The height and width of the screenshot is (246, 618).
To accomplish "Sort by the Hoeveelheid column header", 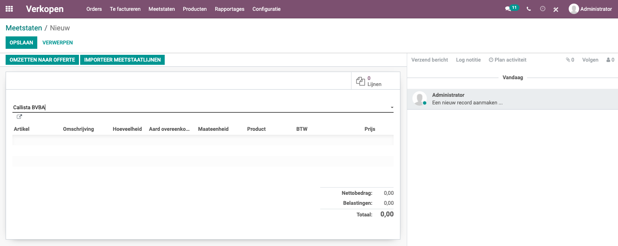I will [x=127, y=129].
